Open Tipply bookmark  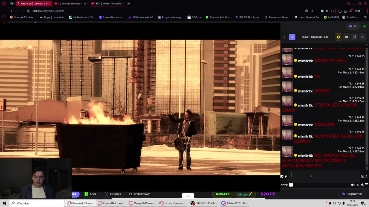coord(52,17)
